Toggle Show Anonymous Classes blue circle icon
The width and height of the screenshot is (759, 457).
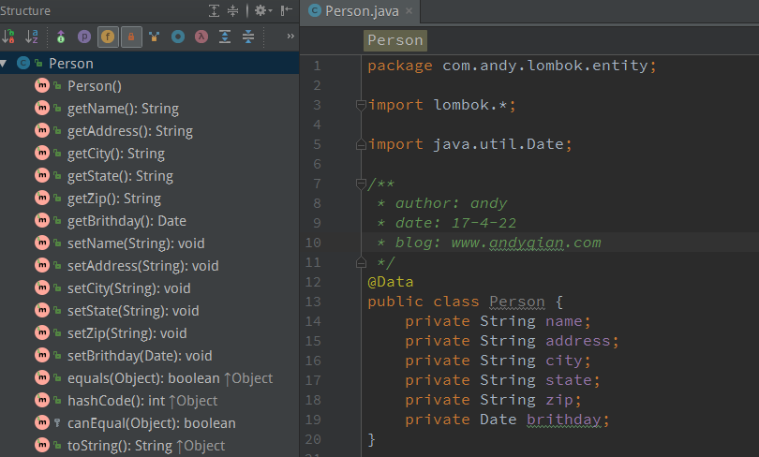click(x=178, y=37)
